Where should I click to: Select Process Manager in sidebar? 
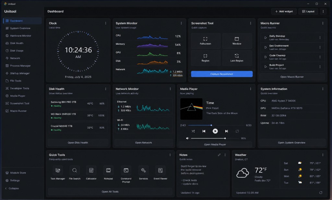(x=22, y=66)
